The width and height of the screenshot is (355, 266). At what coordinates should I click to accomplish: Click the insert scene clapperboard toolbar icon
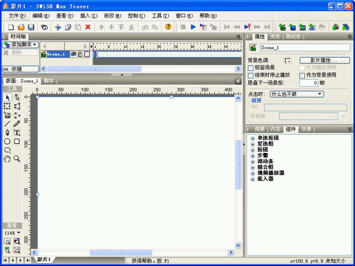[x=282, y=27]
